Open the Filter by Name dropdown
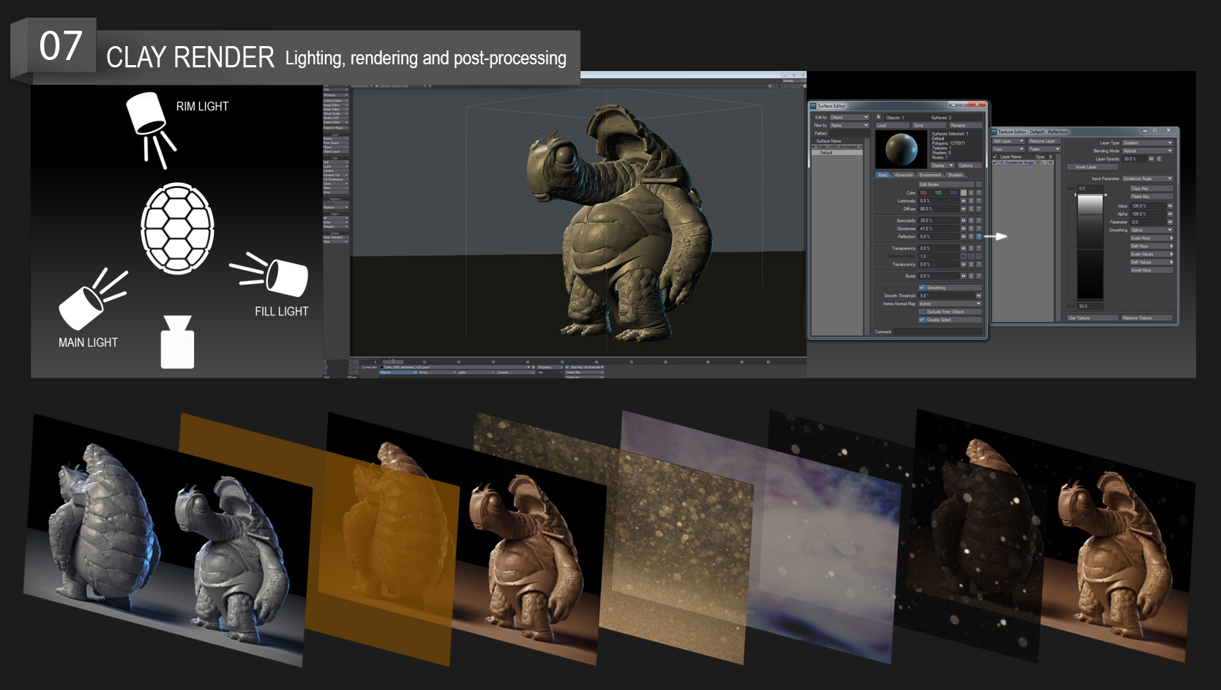 click(x=849, y=125)
